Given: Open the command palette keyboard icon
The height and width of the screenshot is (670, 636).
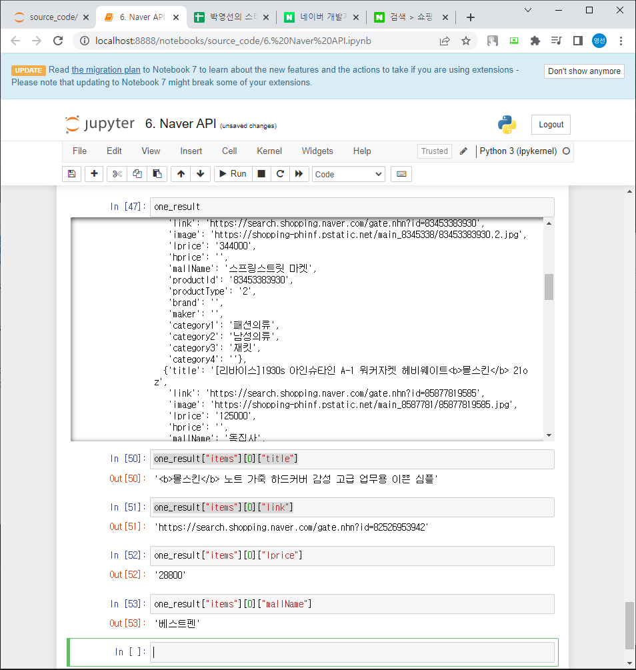Looking at the screenshot, I should [401, 174].
